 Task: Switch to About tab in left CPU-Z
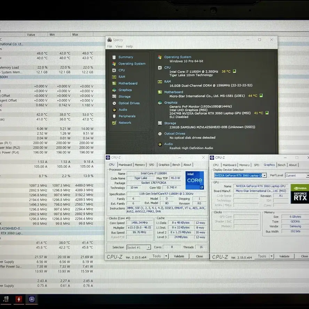(x=187, y=165)
